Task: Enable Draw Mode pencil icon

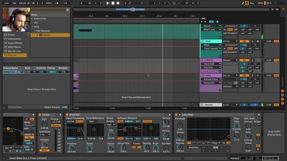Action: 243,3
